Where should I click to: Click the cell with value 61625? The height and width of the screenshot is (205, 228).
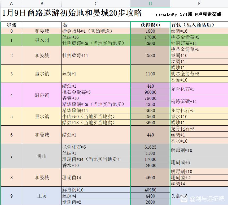[x=150, y=147]
